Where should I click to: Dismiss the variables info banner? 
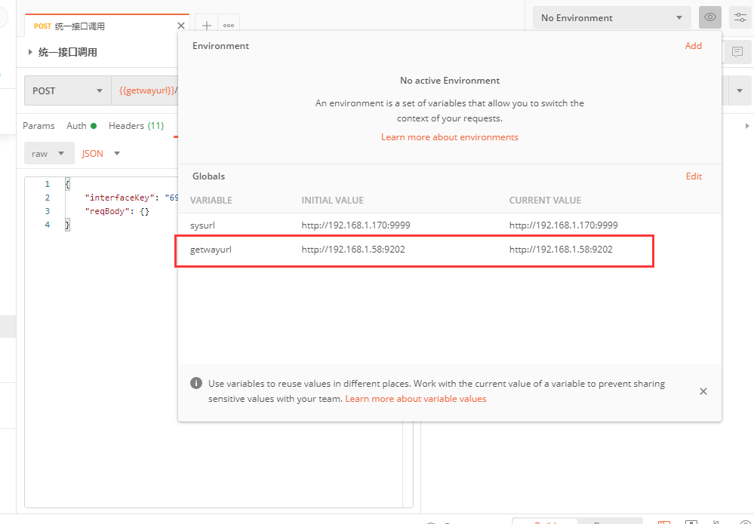[x=703, y=391]
